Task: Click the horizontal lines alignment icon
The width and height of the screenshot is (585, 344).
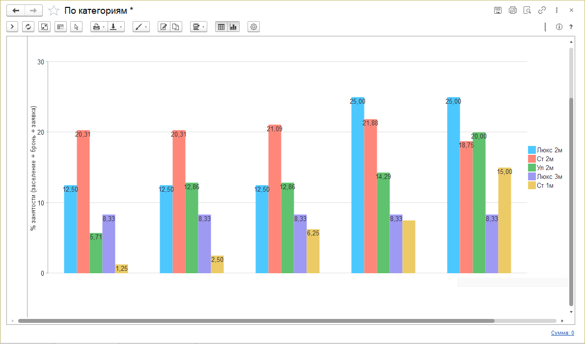Action: click(x=196, y=27)
